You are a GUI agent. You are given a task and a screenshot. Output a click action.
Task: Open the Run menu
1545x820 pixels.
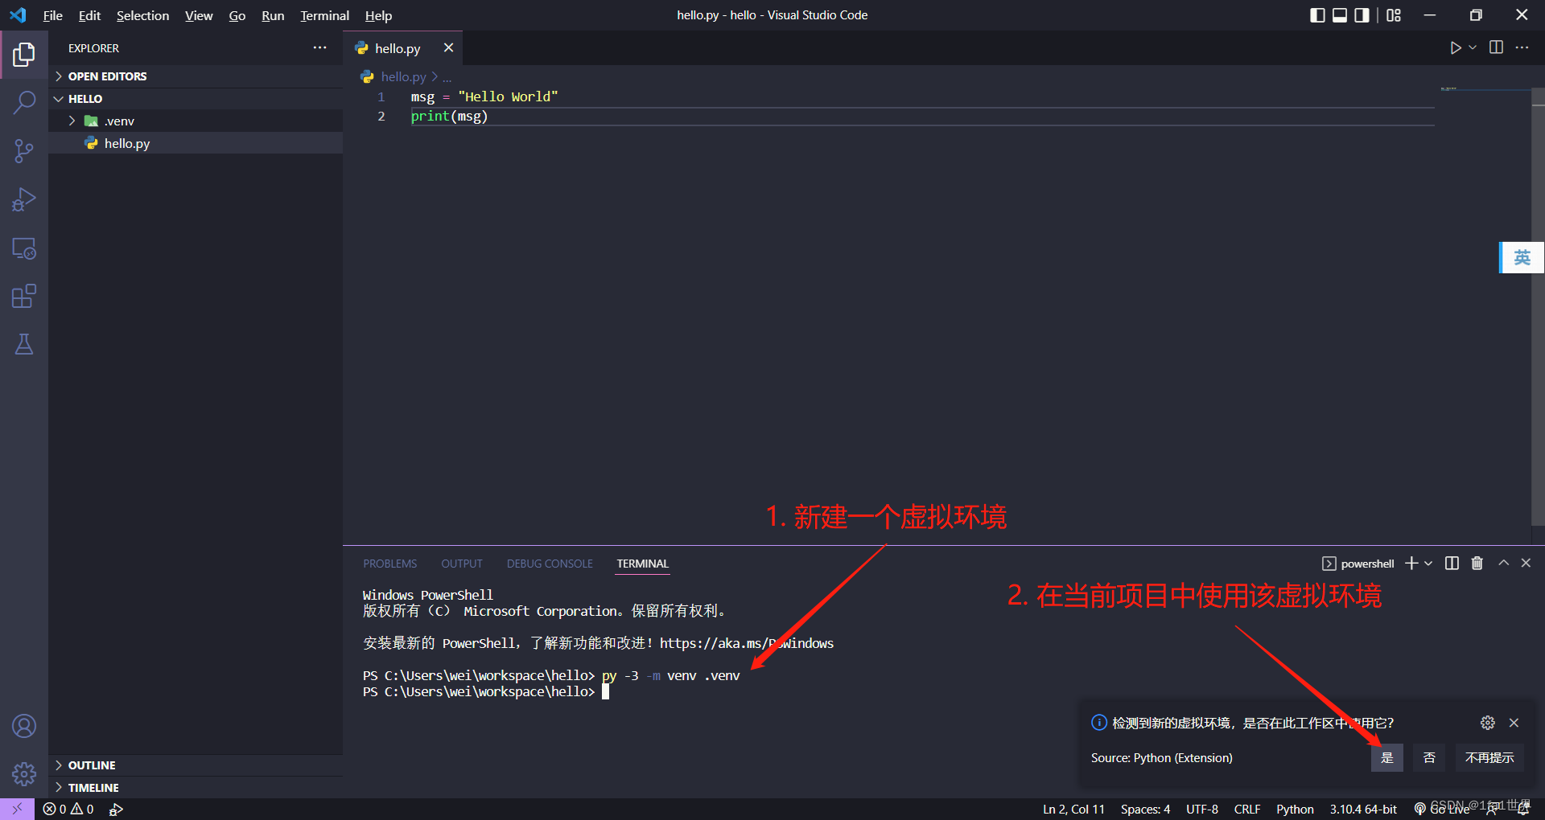tap(273, 15)
